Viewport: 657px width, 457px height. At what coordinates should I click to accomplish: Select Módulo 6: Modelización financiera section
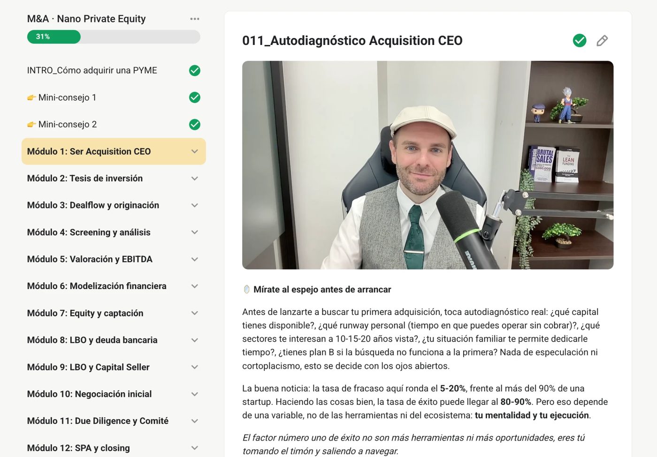(114, 286)
